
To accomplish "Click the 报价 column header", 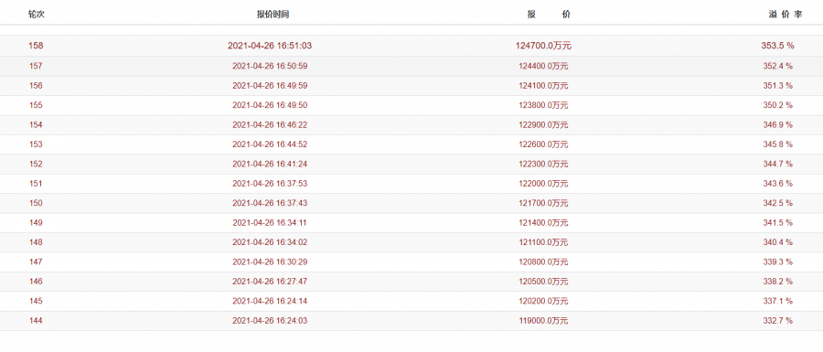I will click(x=549, y=15).
